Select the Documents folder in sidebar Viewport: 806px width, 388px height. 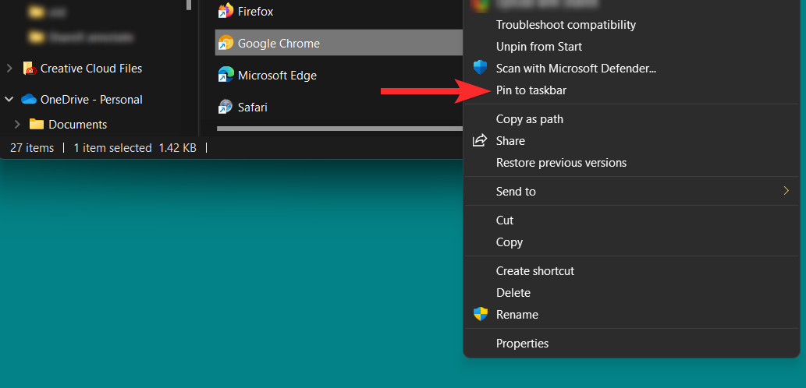(77, 125)
